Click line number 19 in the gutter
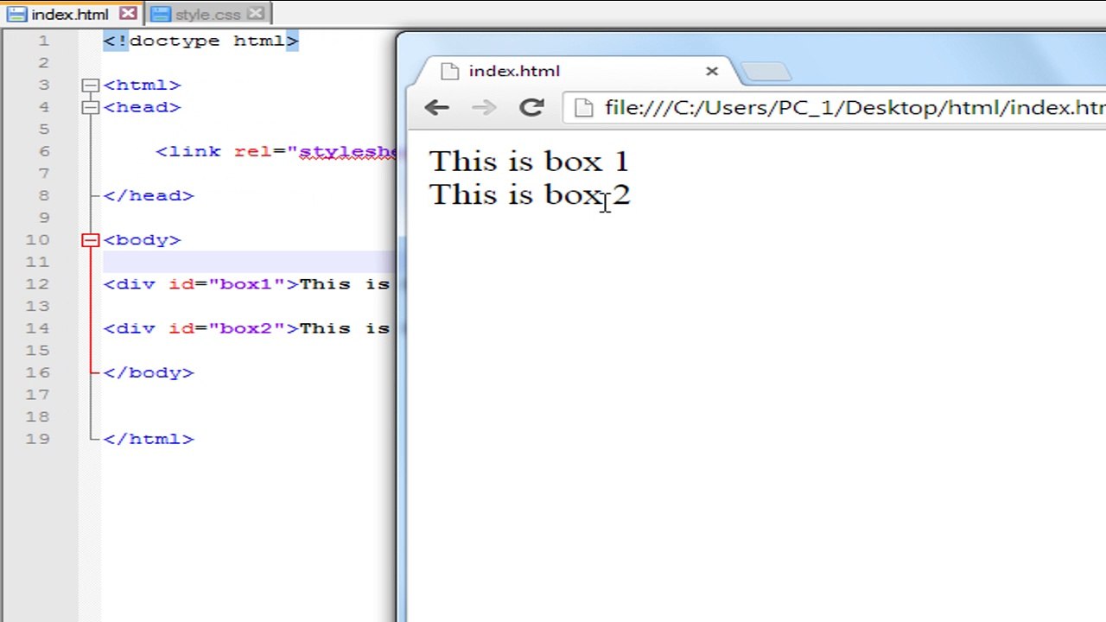This screenshot has width=1106, height=622. [x=37, y=439]
